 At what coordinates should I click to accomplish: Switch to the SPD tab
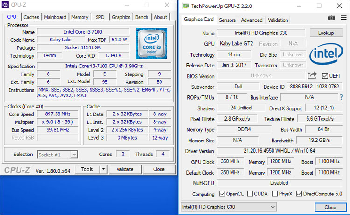[100, 17]
